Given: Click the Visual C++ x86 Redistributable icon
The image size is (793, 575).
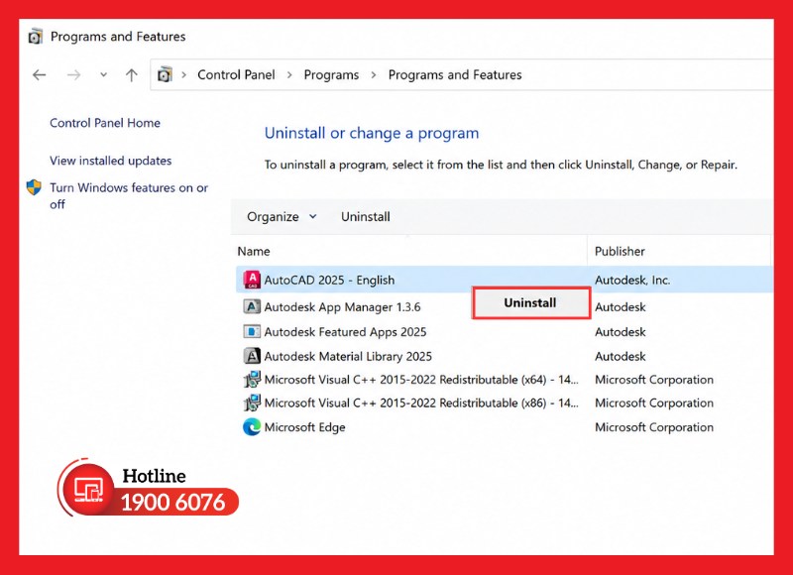Looking at the screenshot, I should click(252, 403).
